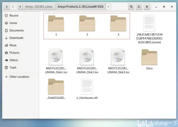Select the z_checksums.sfv file icon
Viewport: 178px width, 127px height.
(87, 86)
